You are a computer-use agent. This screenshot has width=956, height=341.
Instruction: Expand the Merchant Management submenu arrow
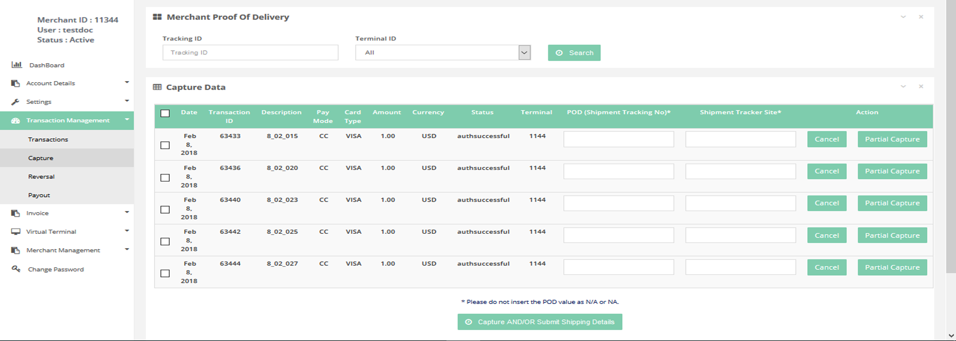[127, 249]
